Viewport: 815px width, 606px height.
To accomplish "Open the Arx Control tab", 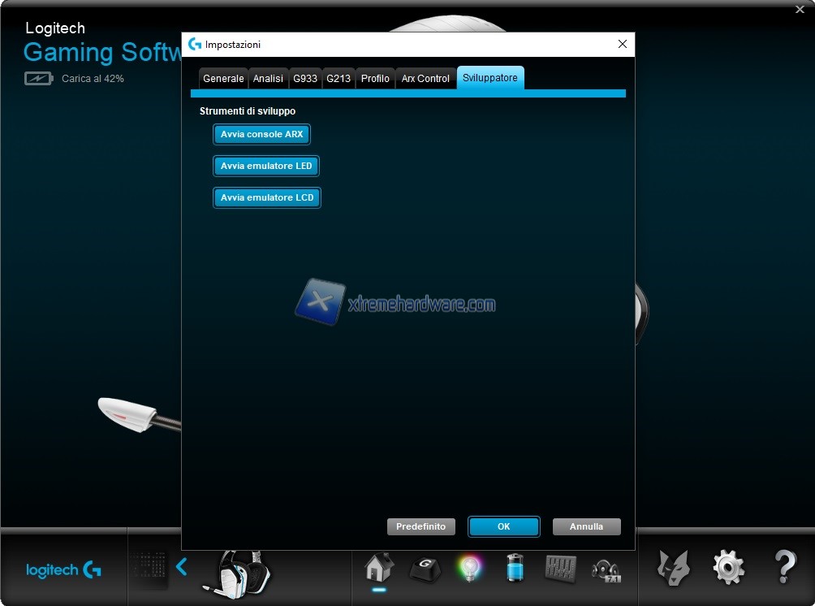I will click(425, 79).
